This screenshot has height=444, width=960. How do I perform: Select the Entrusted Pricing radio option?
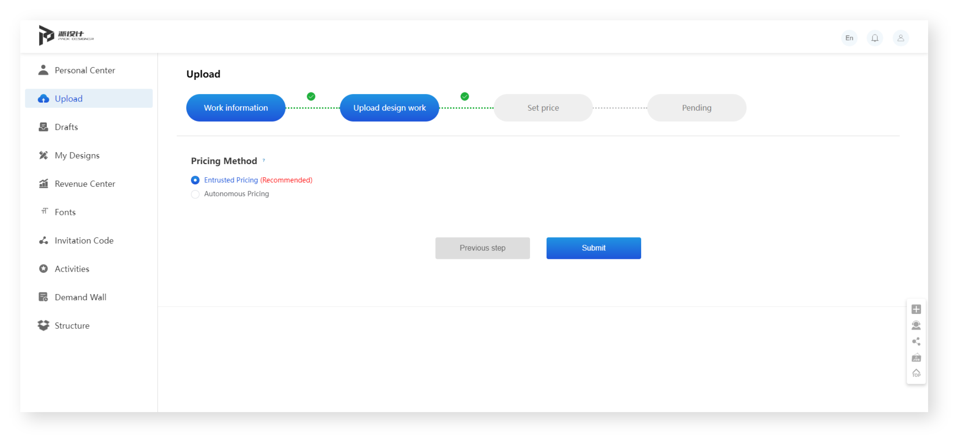(x=195, y=180)
